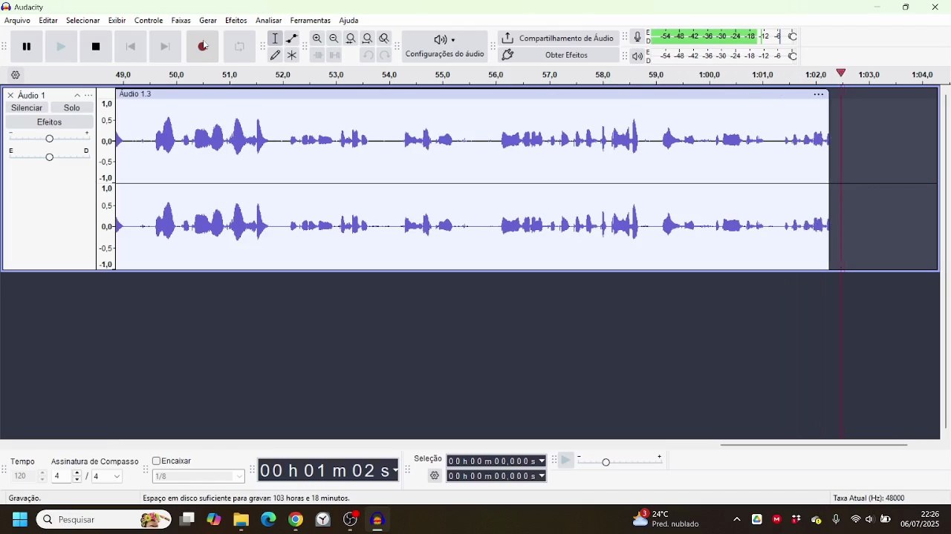
Task: Click the playback meter speaker icon
Action: [x=637, y=56]
